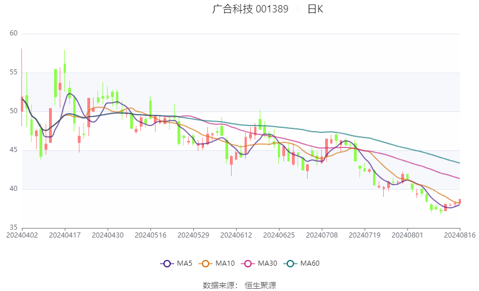Click the 20240816 final date label

pyautogui.click(x=459, y=235)
